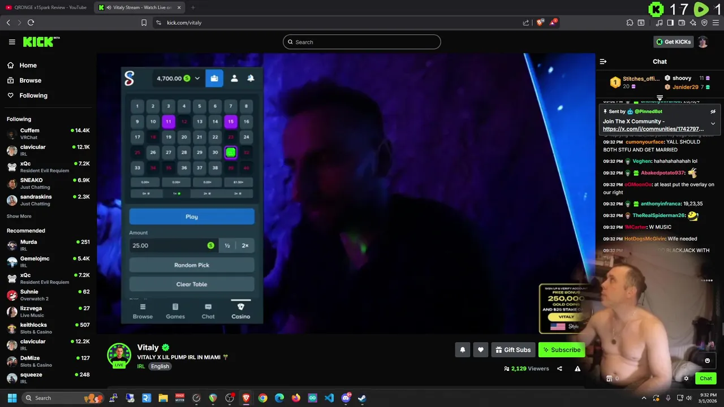The height and width of the screenshot is (407, 724).
Task: Open the chat shop icon
Action: (609, 379)
